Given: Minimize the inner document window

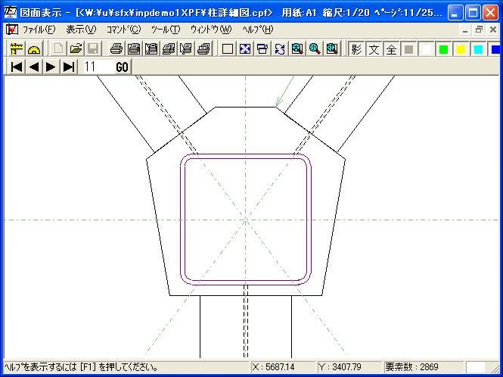Looking at the screenshot, I should click(x=465, y=30).
